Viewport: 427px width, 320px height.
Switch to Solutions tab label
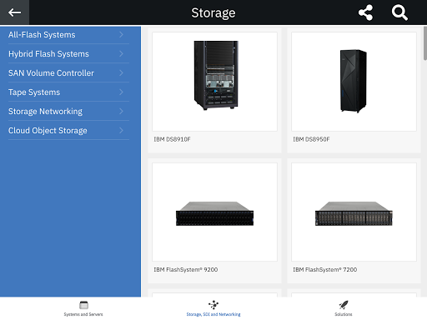click(344, 314)
